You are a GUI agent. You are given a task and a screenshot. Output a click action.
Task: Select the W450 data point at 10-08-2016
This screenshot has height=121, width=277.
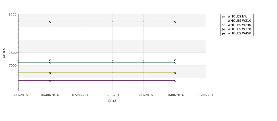point(175,81)
